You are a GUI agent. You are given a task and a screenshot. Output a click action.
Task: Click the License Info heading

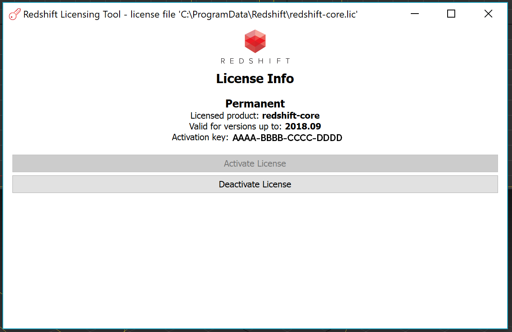pyautogui.click(x=255, y=79)
